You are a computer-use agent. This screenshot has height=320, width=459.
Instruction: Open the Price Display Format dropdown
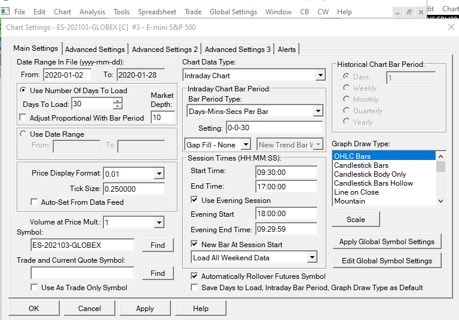[x=159, y=174]
